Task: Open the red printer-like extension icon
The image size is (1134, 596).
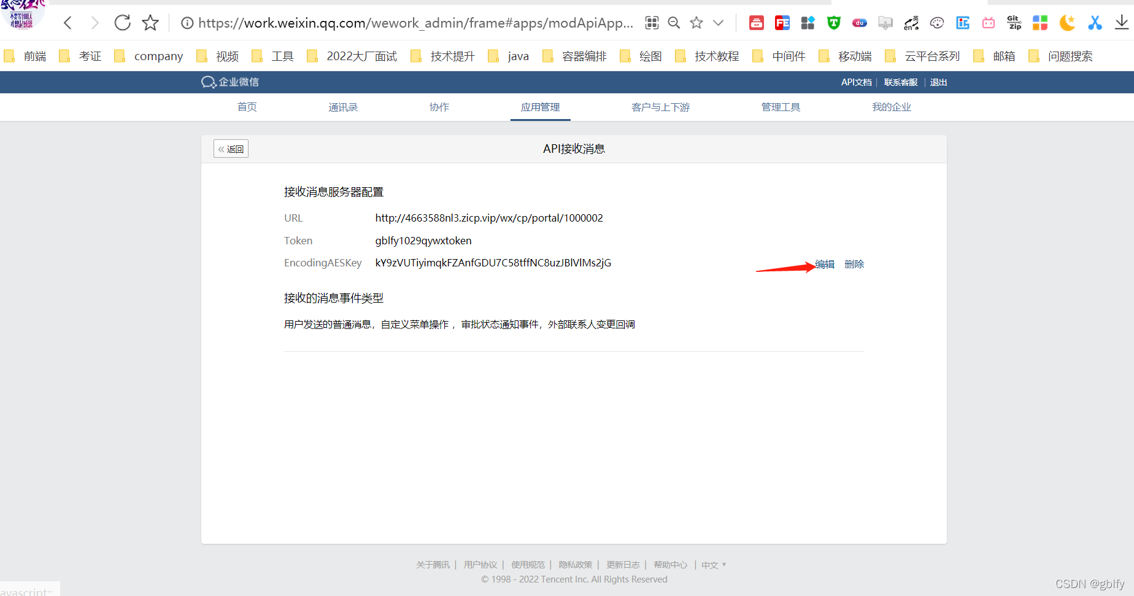Action: (x=757, y=23)
